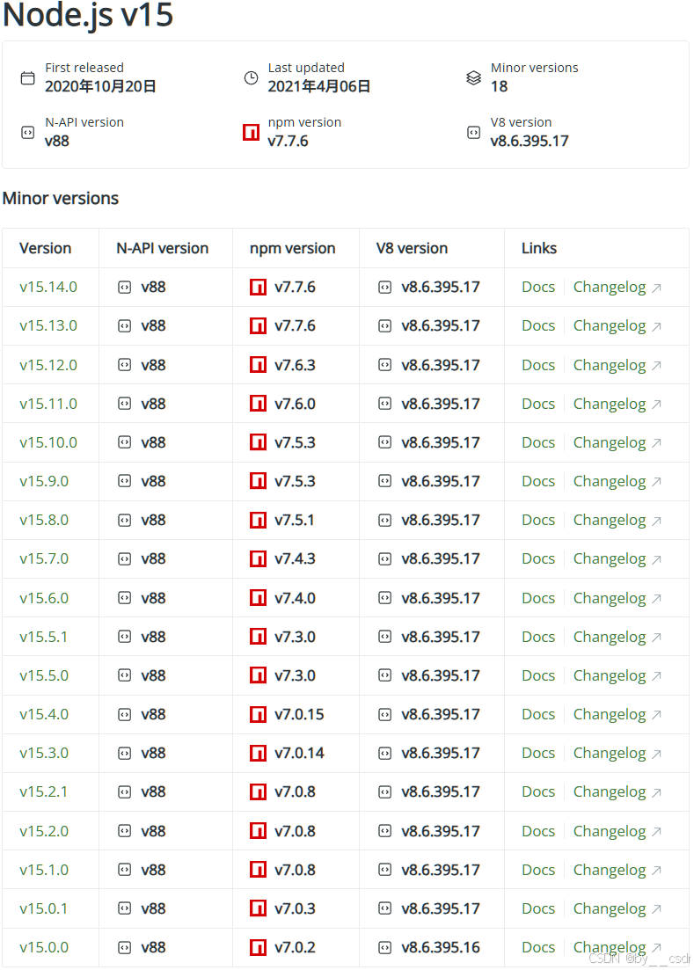Screen dimensions: 694x970
Task: View Changelog for v15.5.1
Action: point(610,638)
